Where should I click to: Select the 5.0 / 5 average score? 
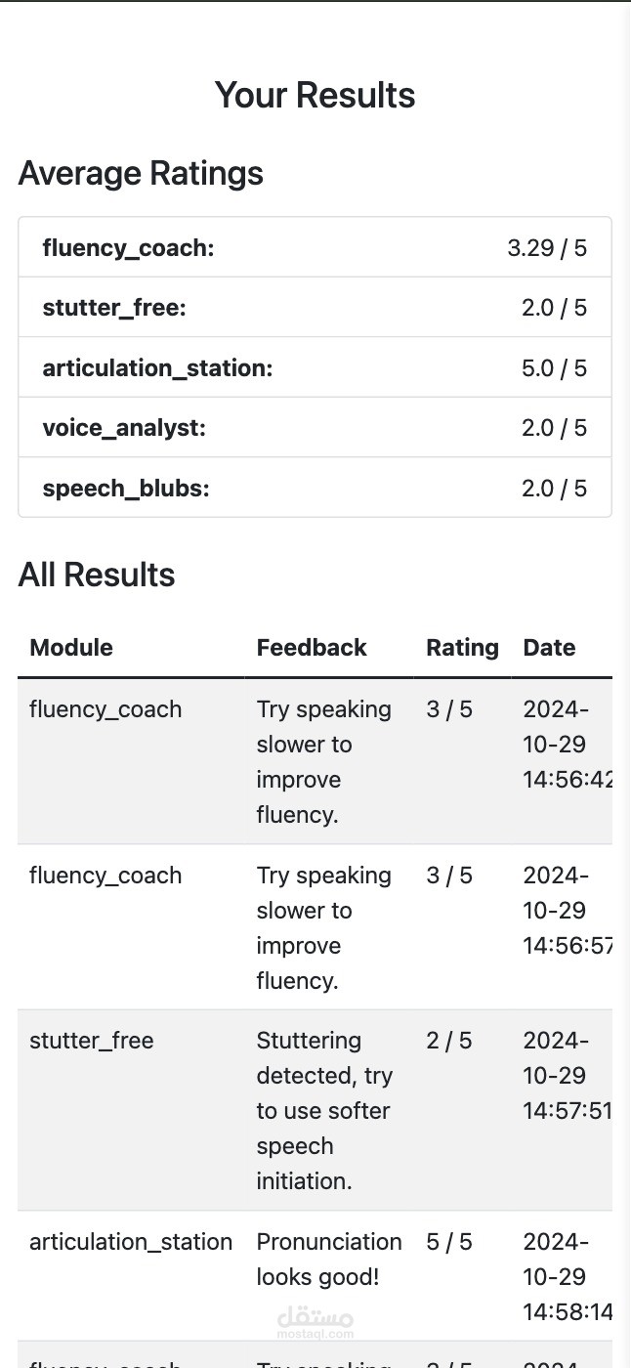[x=554, y=368]
